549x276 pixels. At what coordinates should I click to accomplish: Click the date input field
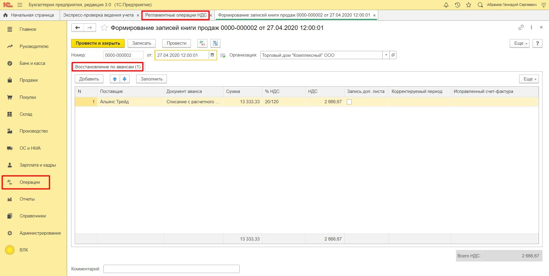coord(182,55)
